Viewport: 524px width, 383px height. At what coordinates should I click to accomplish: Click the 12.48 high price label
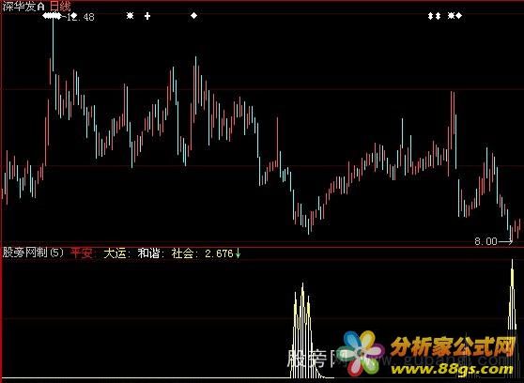pyautogui.click(x=81, y=17)
